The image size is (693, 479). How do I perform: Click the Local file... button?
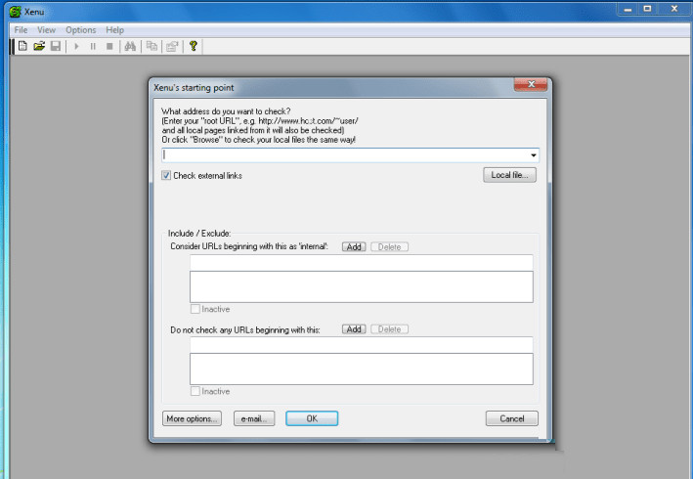coord(509,175)
